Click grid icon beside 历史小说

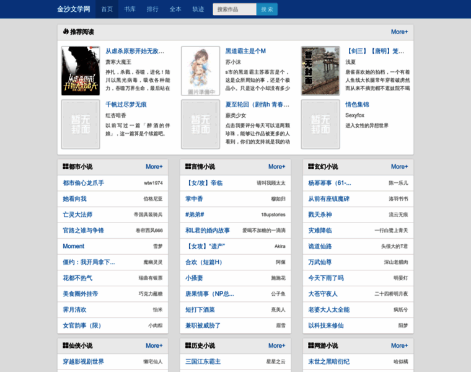pos(188,345)
